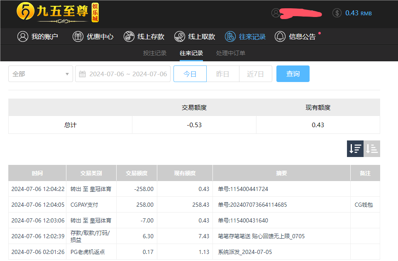Open the 线上取款 withdrawal icon
Viewport: 398px width, 261px height.
(x=179, y=36)
